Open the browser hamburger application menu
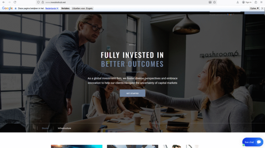Viewport: 265px width, 148px height. click(x=261, y=2)
